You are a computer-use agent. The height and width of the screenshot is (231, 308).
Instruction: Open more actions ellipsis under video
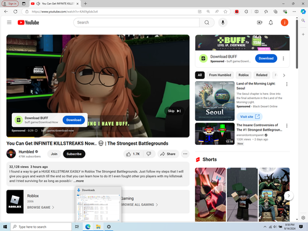coord(185,154)
